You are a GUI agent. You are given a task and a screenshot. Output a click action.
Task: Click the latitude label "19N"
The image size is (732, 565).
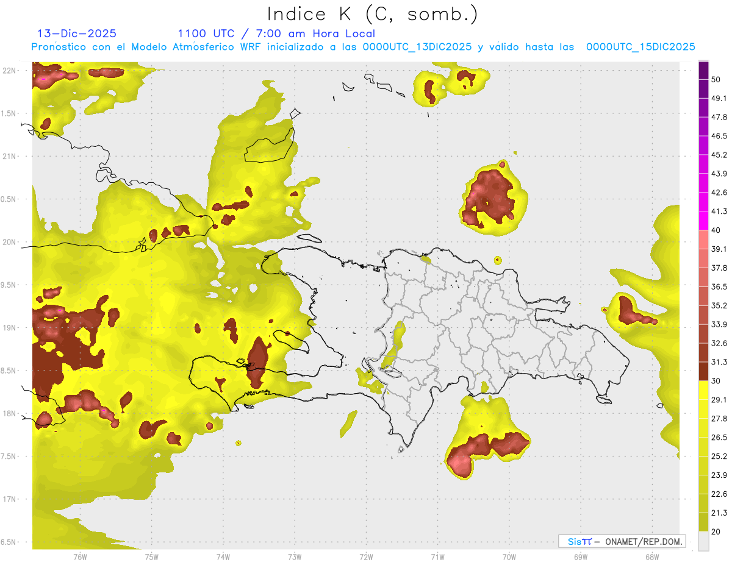tap(9, 327)
